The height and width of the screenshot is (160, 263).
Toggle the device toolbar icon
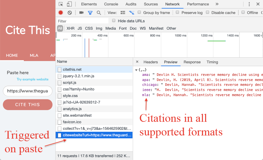pyautogui.click(x=69, y=4)
